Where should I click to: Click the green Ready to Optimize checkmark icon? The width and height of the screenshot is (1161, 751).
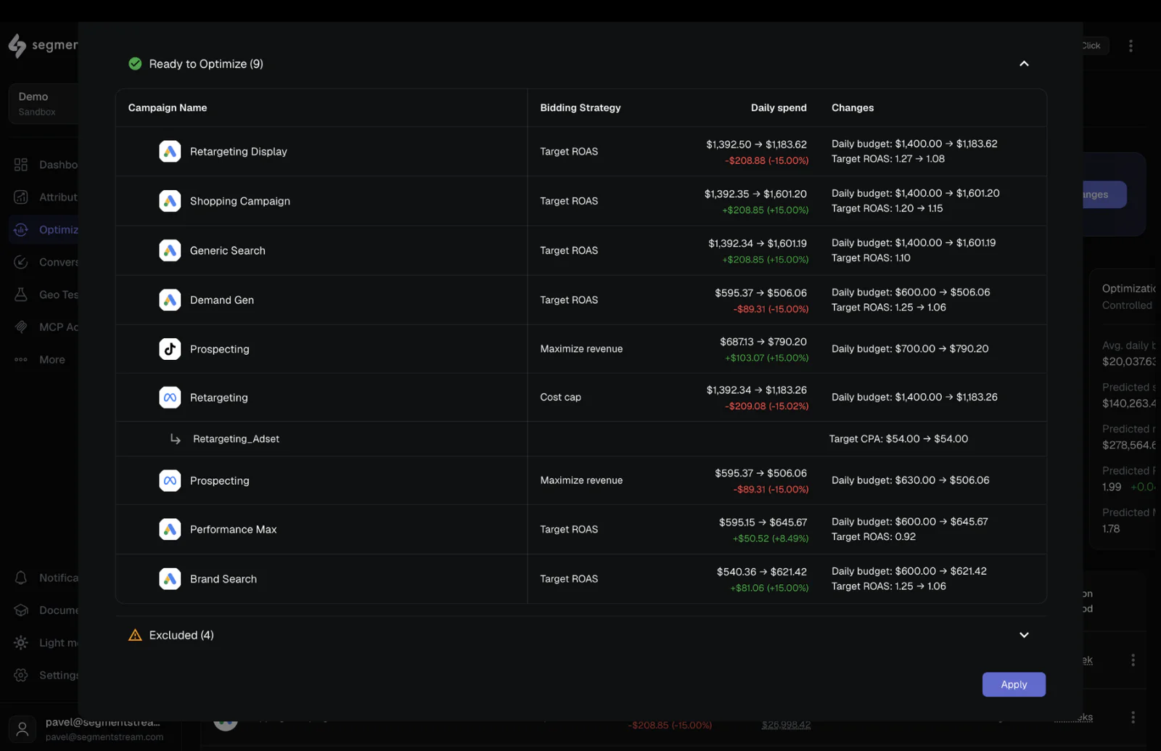pyautogui.click(x=135, y=64)
